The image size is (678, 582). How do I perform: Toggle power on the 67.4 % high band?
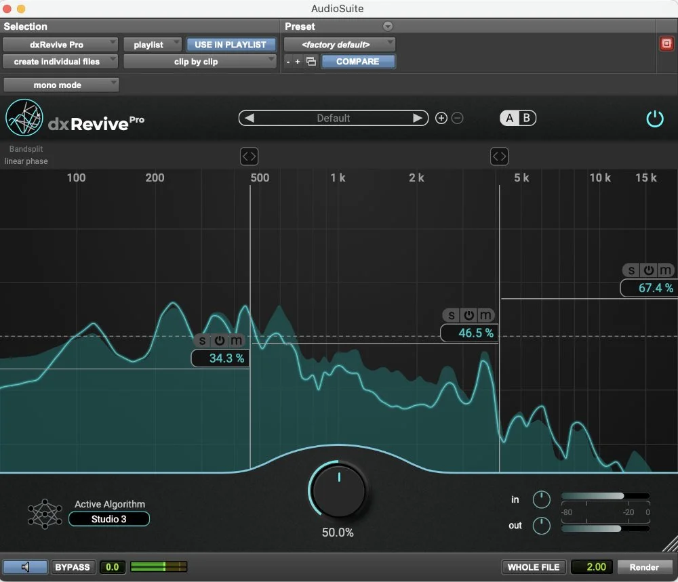(x=649, y=270)
